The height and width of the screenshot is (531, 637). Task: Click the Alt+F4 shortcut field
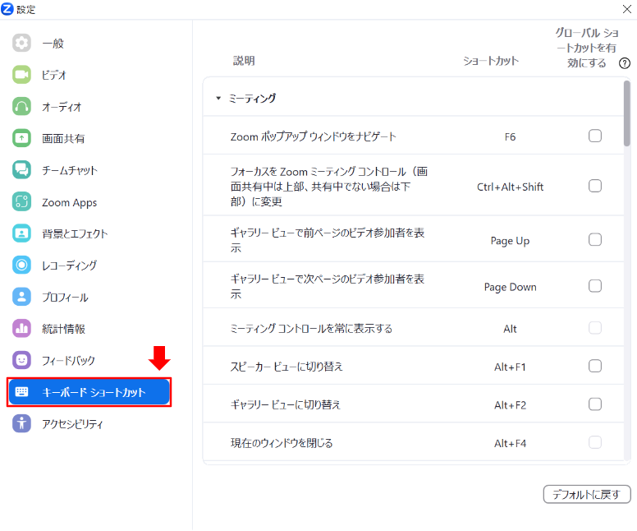510,443
